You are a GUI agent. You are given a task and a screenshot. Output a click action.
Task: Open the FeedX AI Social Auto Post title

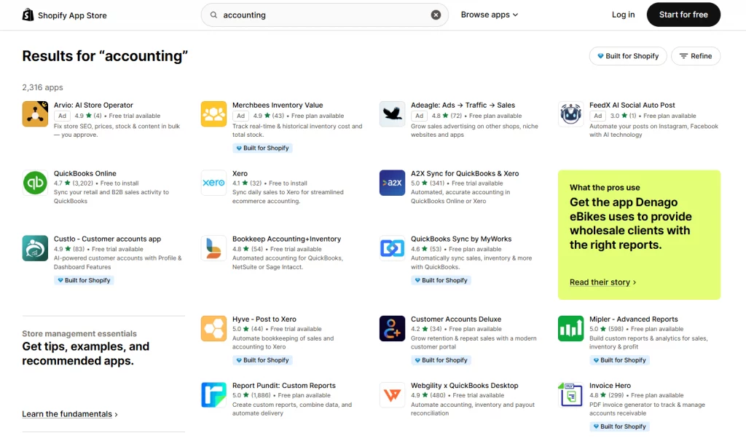(632, 105)
